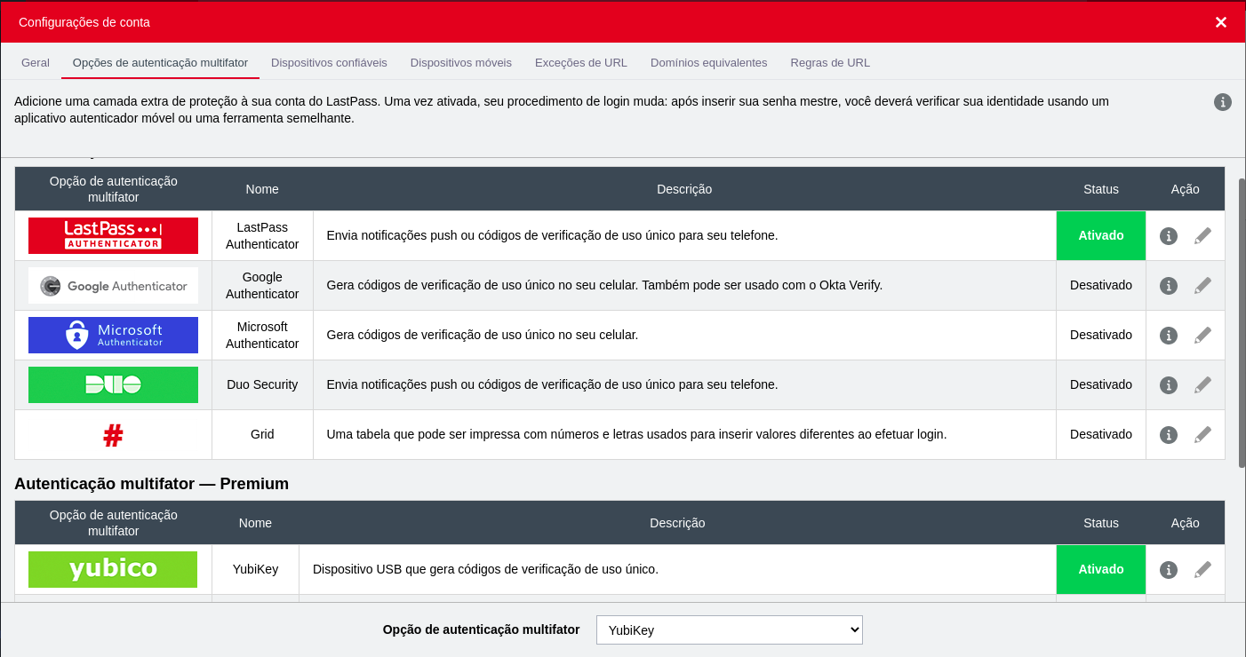
Task: Click the Duo Security name cell
Action: (x=262, y=384)
